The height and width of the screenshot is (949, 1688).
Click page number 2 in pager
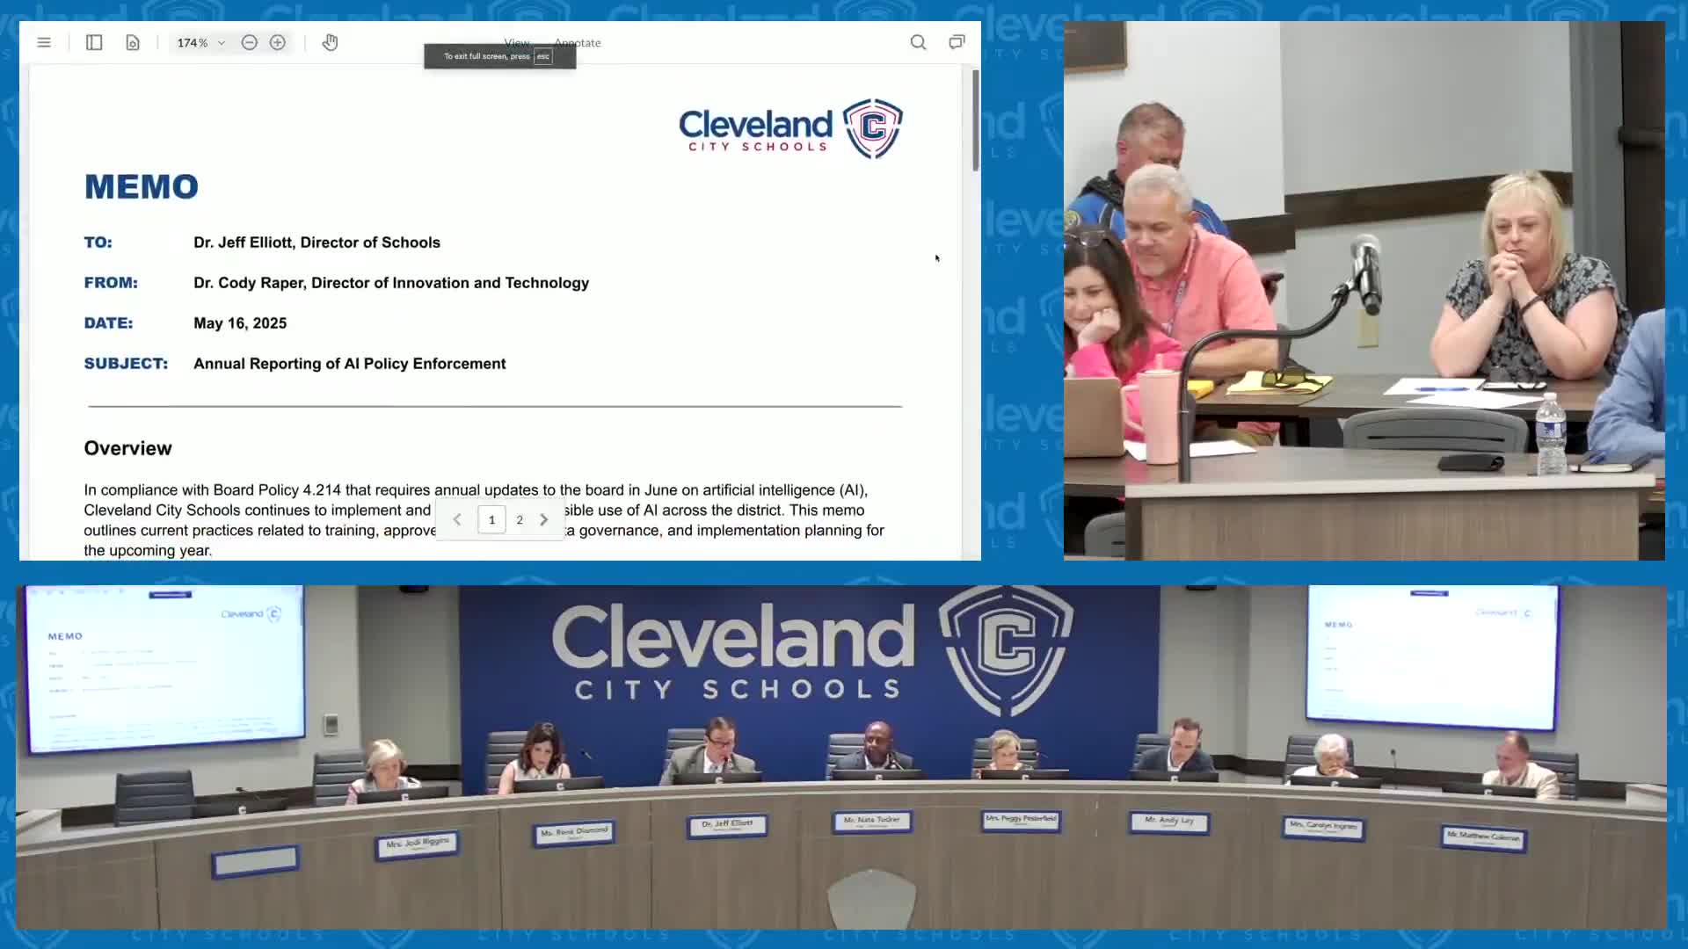click(520, 519)
